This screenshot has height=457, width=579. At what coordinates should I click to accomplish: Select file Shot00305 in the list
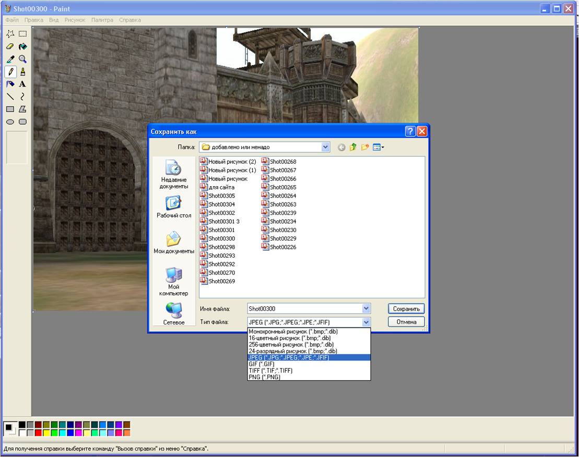tap(218, 196)
